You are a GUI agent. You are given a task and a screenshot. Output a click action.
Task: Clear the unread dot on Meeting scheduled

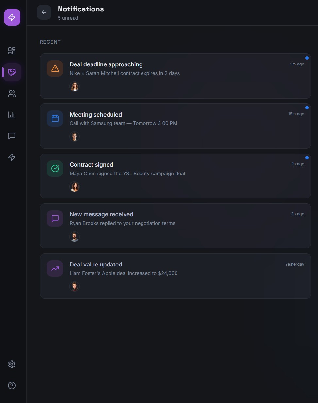pos(307,107)
